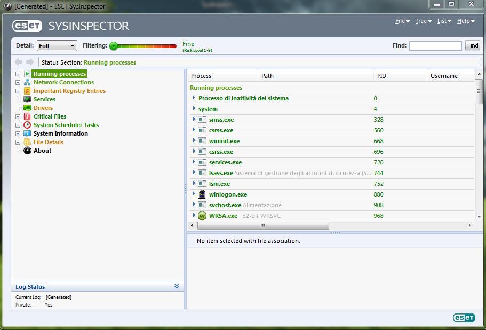Click the About tree icon
486x330 pixels.
click(x=27, y=151)
